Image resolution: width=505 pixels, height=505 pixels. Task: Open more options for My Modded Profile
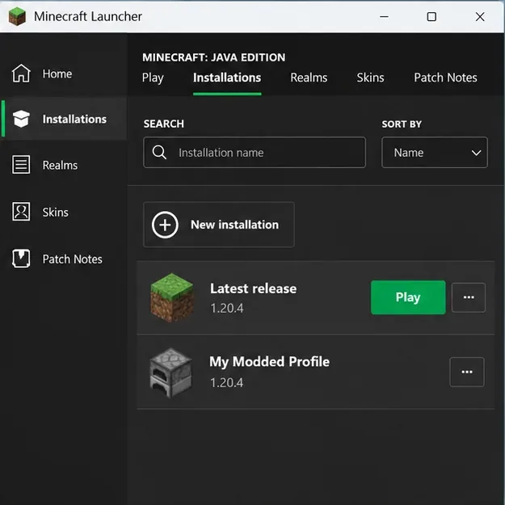[x=467, y=372]
